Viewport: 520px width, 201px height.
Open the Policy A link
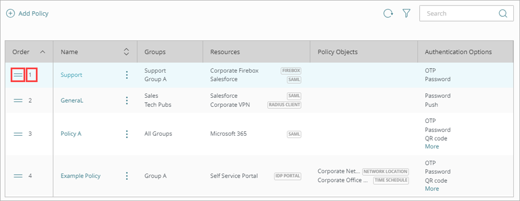pos(71,134)
